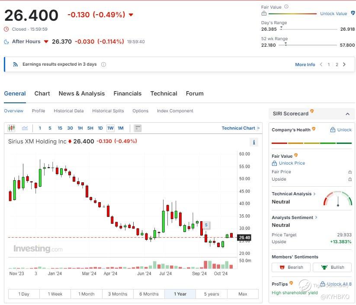Image resolution: width=356 pixels, height=305 pixels.
Task: Go to the next earnings notice arrow
Action: (x=344, y=64)
